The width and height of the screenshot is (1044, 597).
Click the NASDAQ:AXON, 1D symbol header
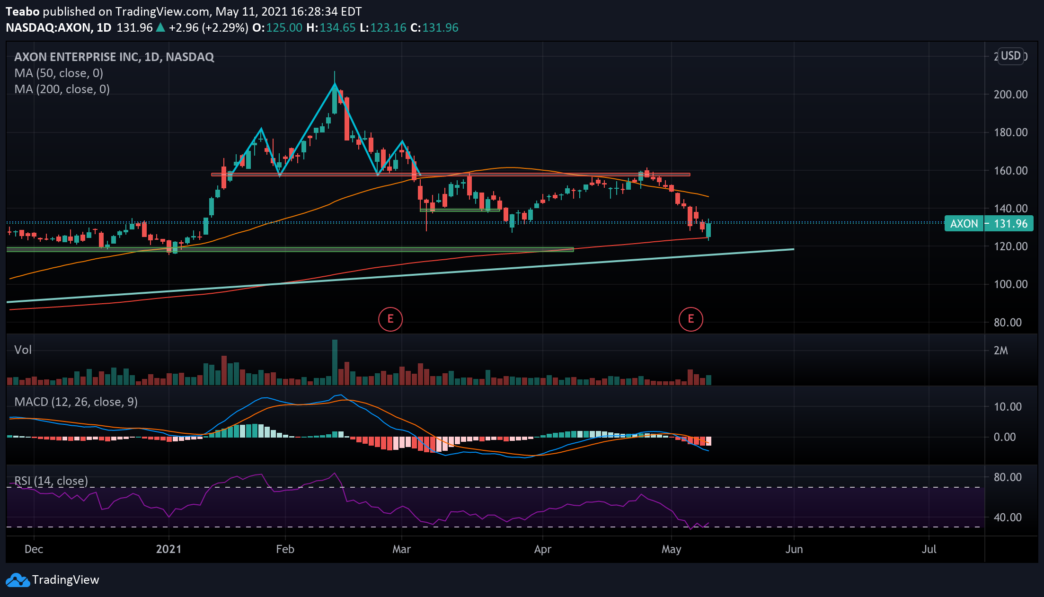point(59,28)
